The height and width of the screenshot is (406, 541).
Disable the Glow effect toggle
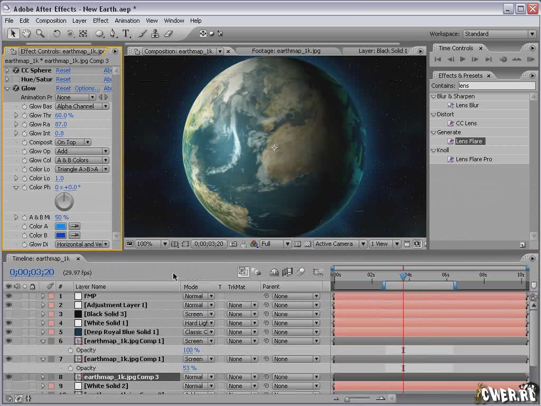pos(15,88)
